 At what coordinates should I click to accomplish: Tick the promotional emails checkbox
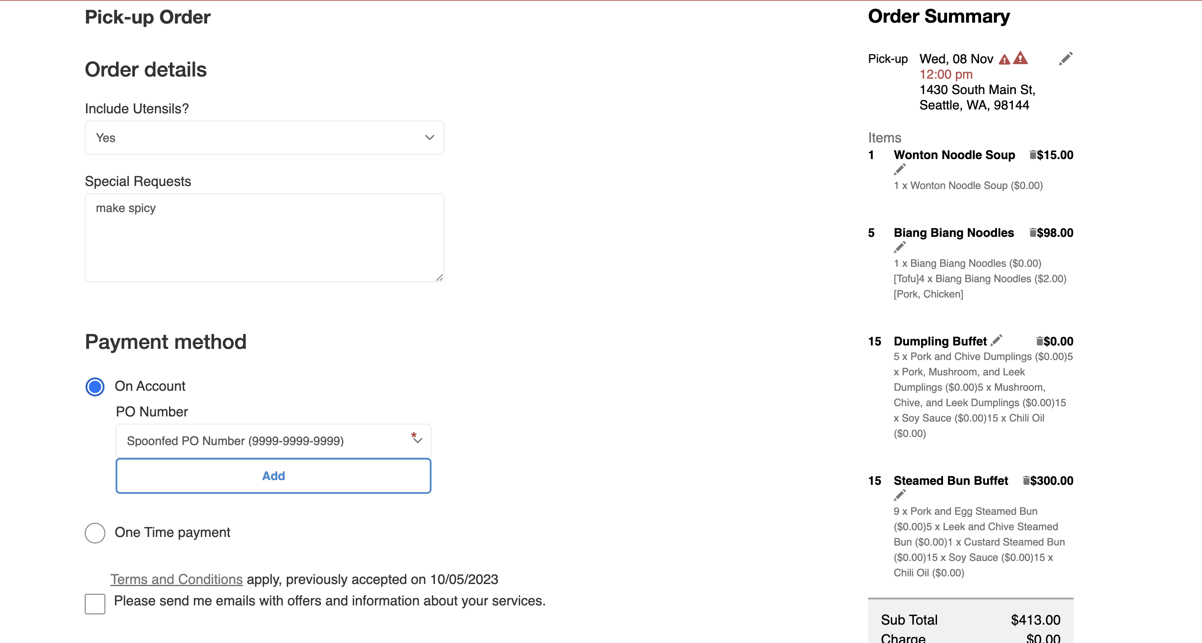pos(95,604)
